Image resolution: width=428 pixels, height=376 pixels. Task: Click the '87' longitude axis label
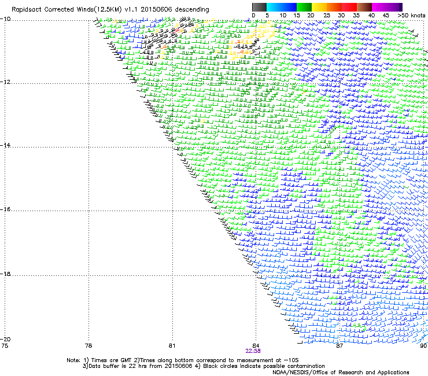[340, 346]
